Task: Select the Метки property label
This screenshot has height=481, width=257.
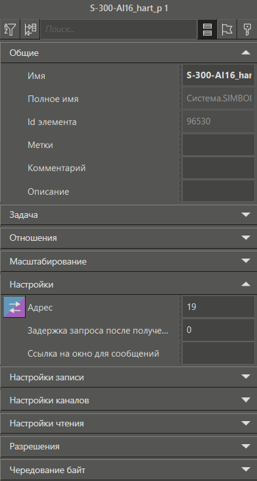Action: point(40,145)
